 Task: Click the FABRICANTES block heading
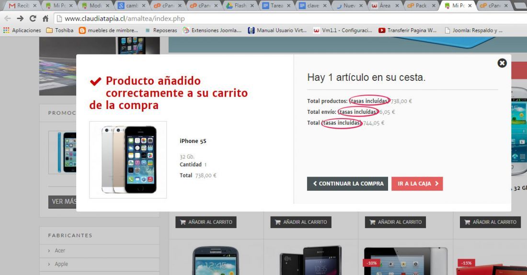[70, 235]
